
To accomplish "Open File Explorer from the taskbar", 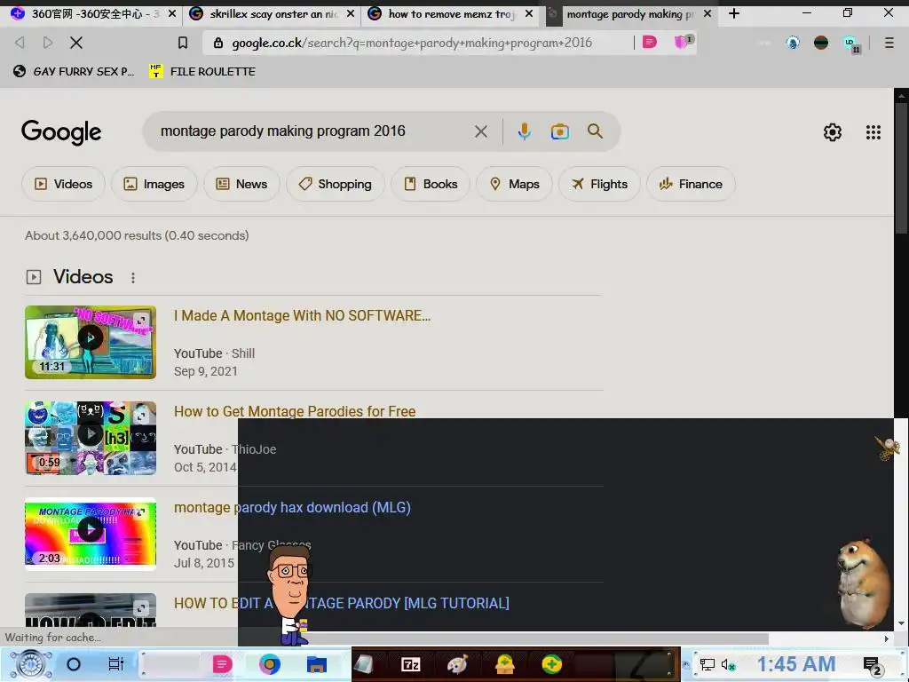I will 317,664.
